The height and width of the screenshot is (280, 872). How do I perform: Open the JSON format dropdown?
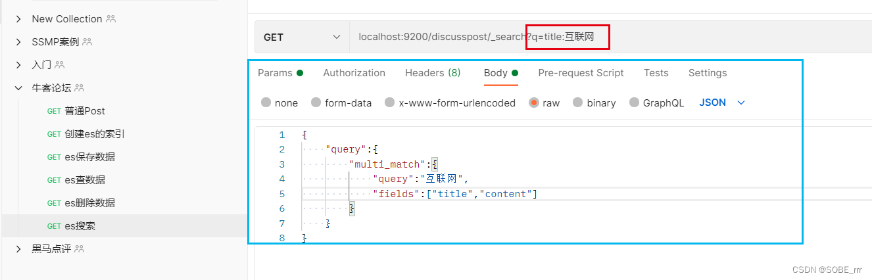click(722, 103)
